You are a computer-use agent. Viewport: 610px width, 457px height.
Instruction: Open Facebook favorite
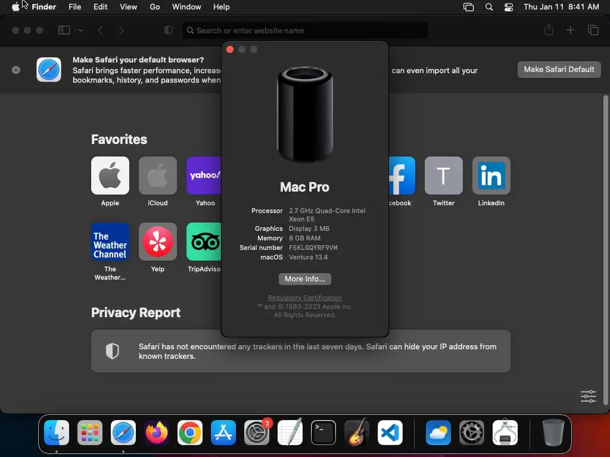point(402,176)
